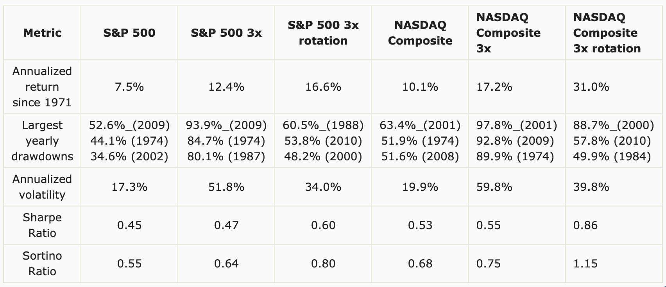Image resolution: width=666 pixels, height=287 pixels.
Task: Click the Metric column header
Action: pyautogui.click(x=42, y=33)
